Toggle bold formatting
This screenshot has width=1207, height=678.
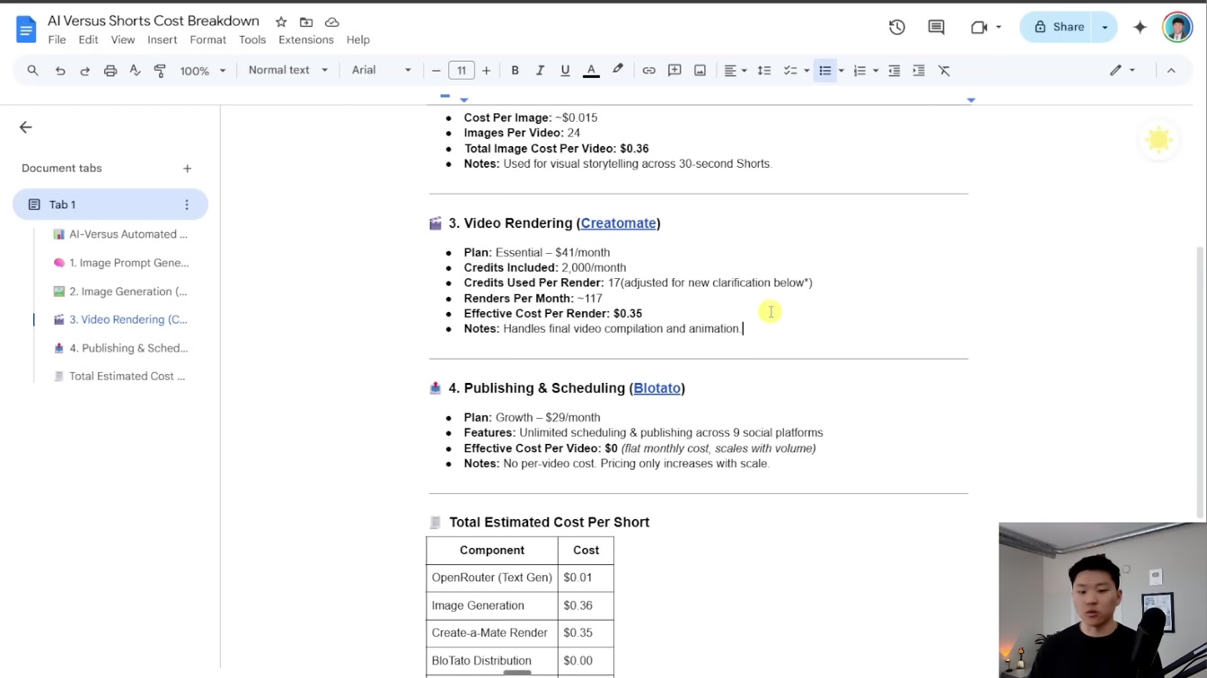click(515, 70)
